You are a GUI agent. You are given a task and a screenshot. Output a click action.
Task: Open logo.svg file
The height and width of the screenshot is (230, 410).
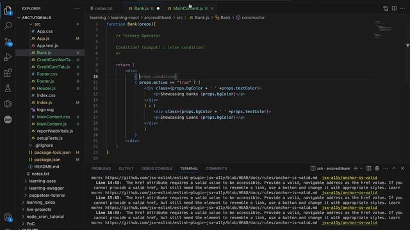pyautogui.click(x=45, y=110)
